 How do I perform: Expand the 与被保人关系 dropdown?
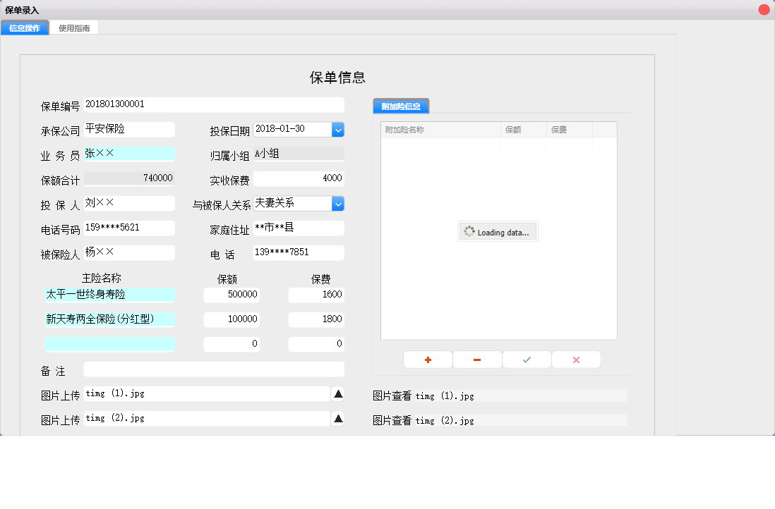(337, 204)
